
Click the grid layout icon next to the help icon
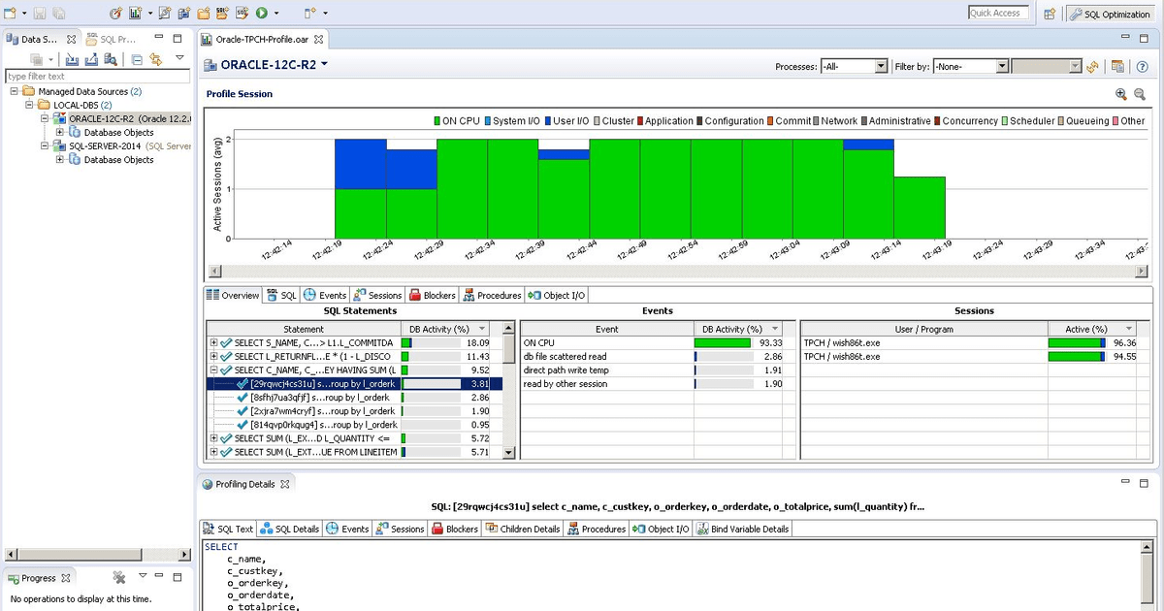click(x=1117, y=67)
